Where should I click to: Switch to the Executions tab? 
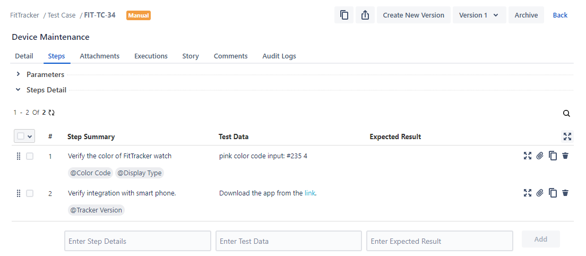pos(151,56)
